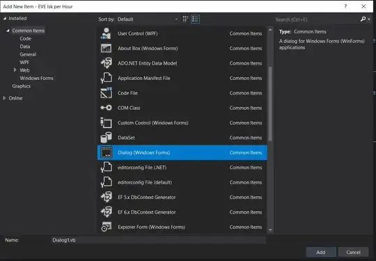Viewport: 376px width, 261px height.
Task: Select the User Control (WPF) template icon
Action: [106, 33]
